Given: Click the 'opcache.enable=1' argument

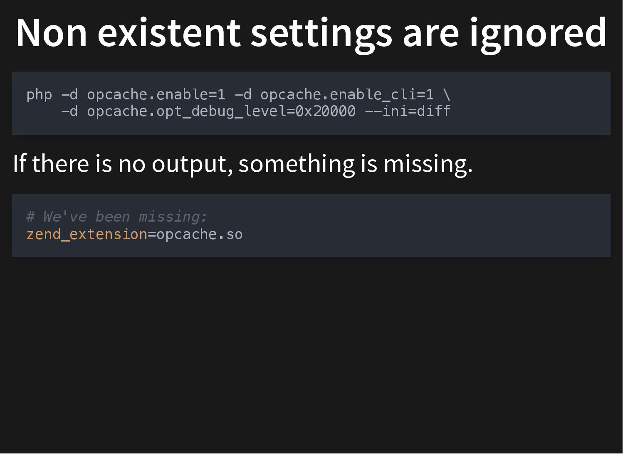Looking at the screenshot, I should (156, 95).
